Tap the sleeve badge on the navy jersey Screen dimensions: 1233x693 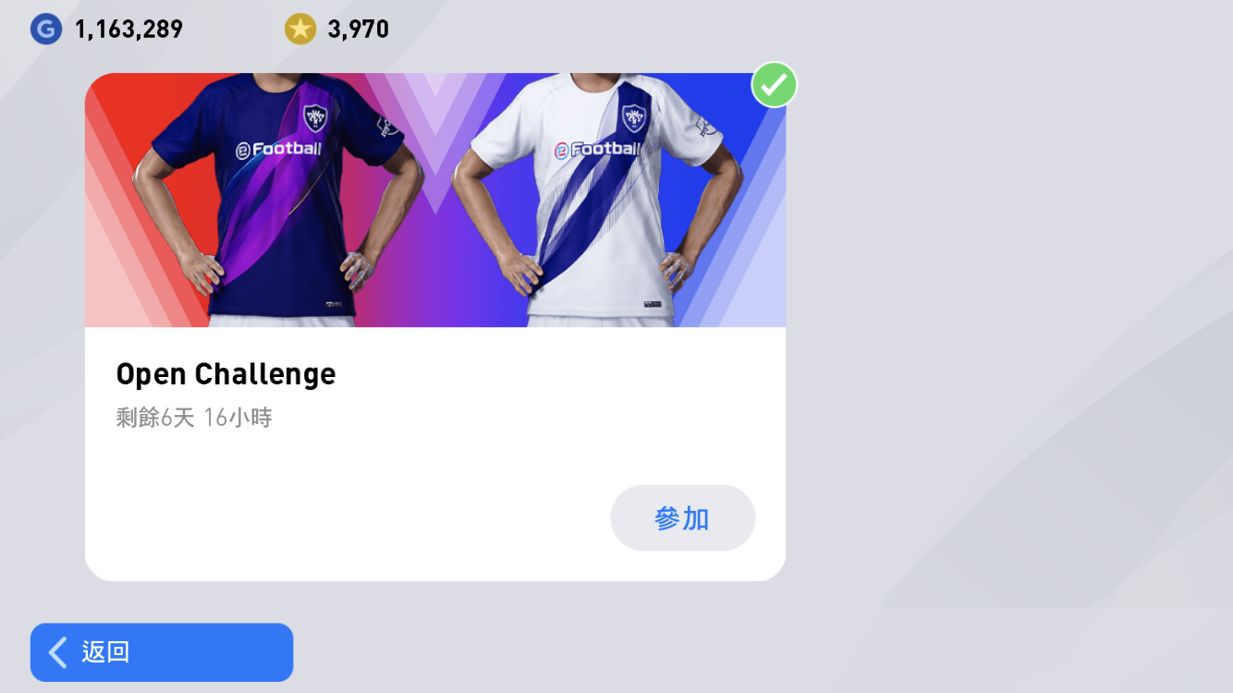(387, 125)
